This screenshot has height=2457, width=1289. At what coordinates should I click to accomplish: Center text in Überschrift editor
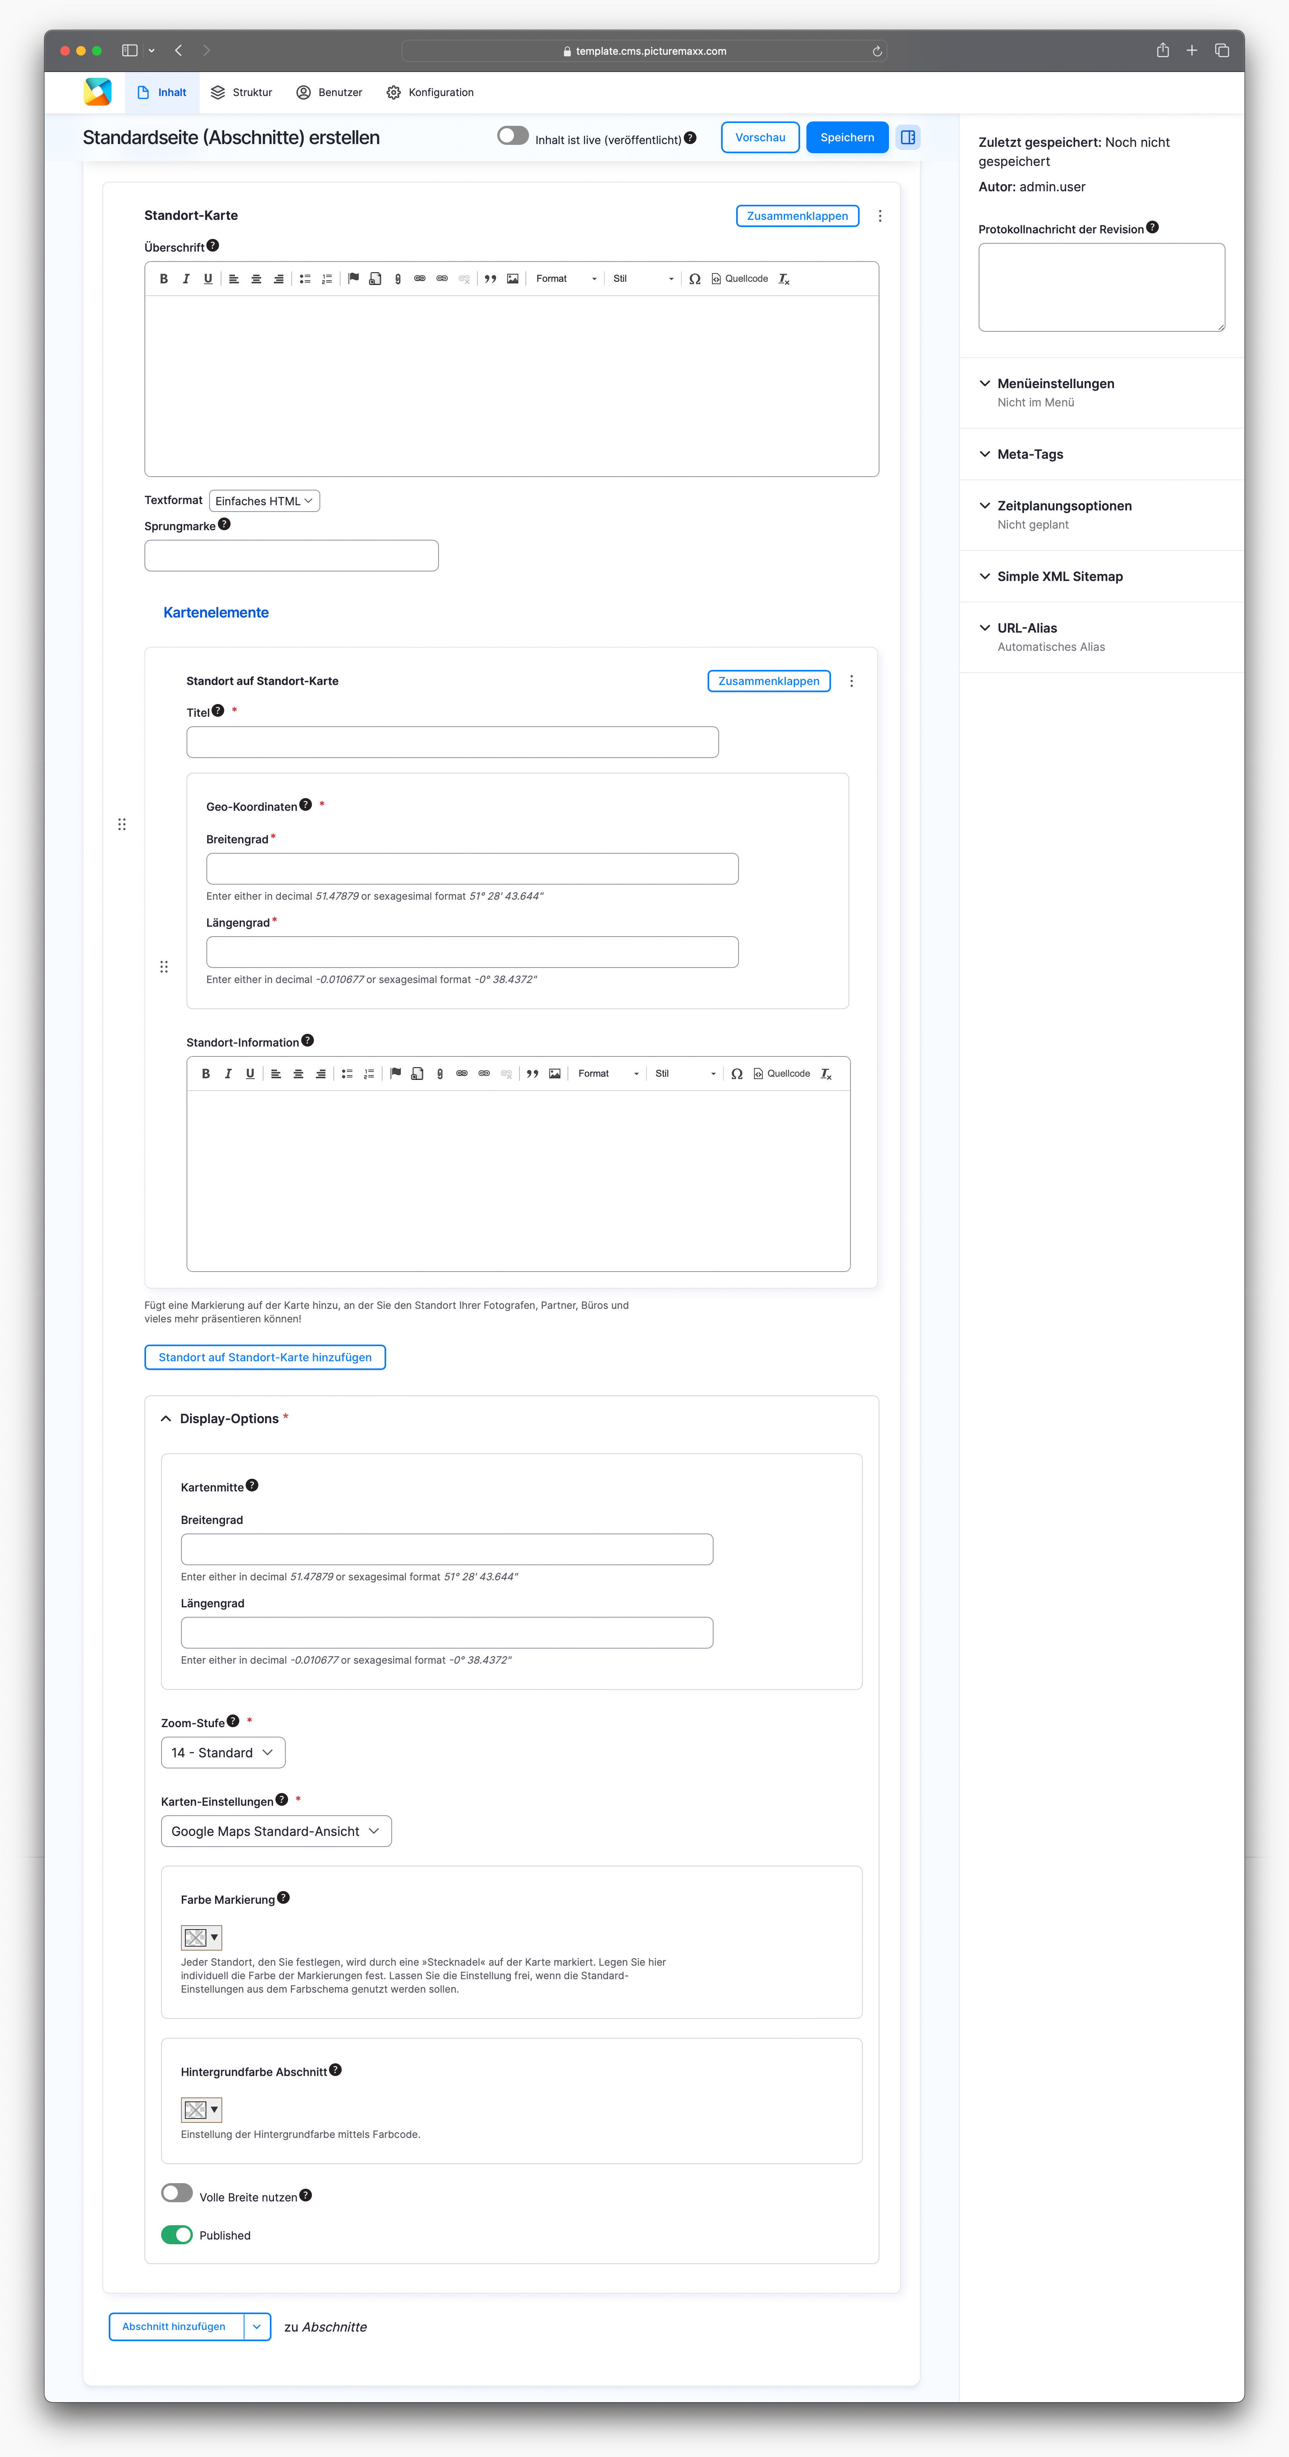click(x=256, y=279)
